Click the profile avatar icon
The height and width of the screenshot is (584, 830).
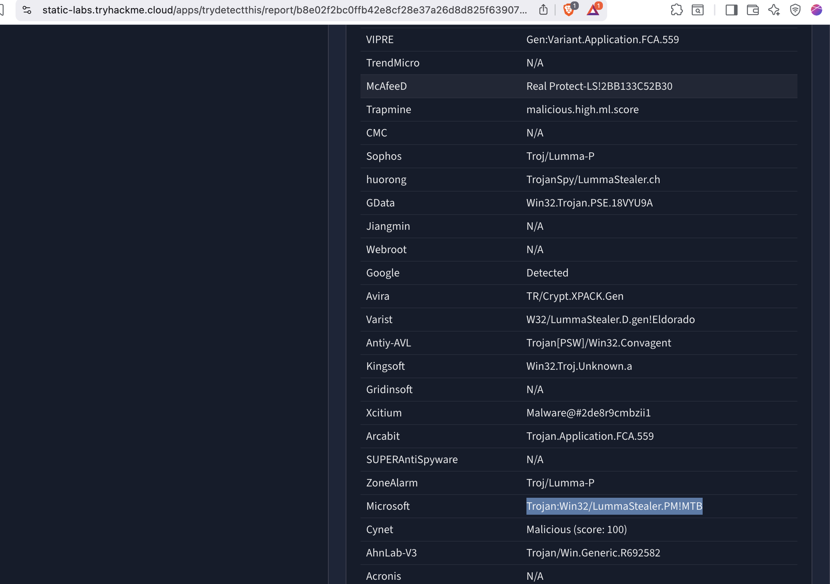click(x=816, y=10)
